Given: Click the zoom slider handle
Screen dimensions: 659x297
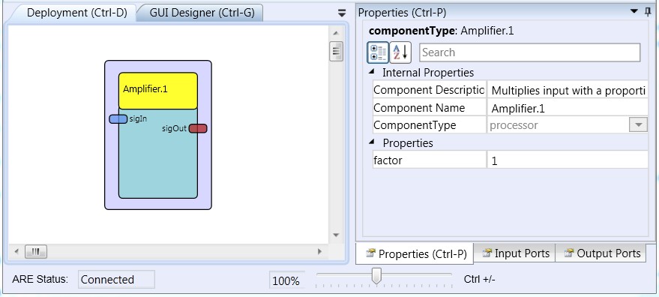Looking at the screenshot, I should pos(377,276).
